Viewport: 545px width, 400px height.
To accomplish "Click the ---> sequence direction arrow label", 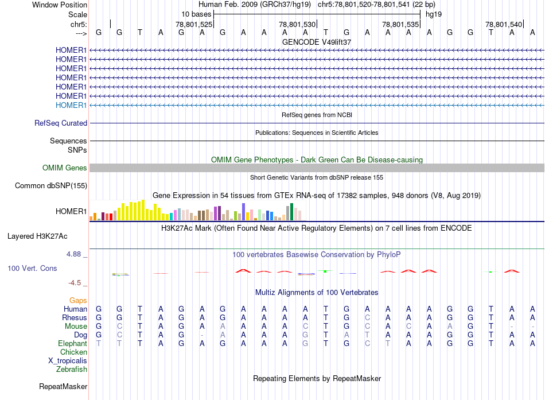I will [81, 33].
